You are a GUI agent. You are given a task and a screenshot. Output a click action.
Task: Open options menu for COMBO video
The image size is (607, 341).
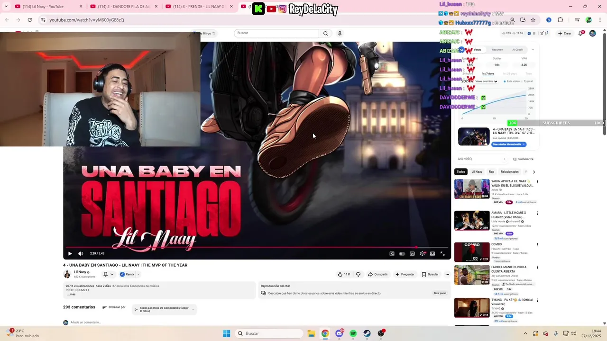537,245
